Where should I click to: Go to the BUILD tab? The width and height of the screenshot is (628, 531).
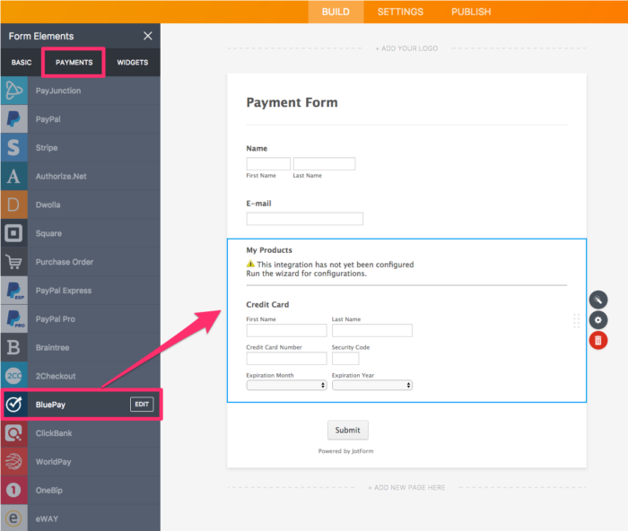pos(336,12)
